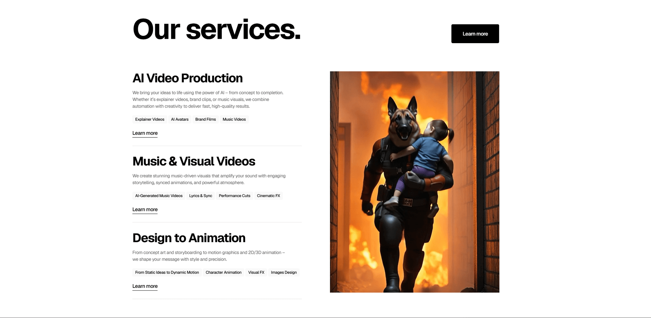Choose the Performance Cuts tag

click(235, 196)
